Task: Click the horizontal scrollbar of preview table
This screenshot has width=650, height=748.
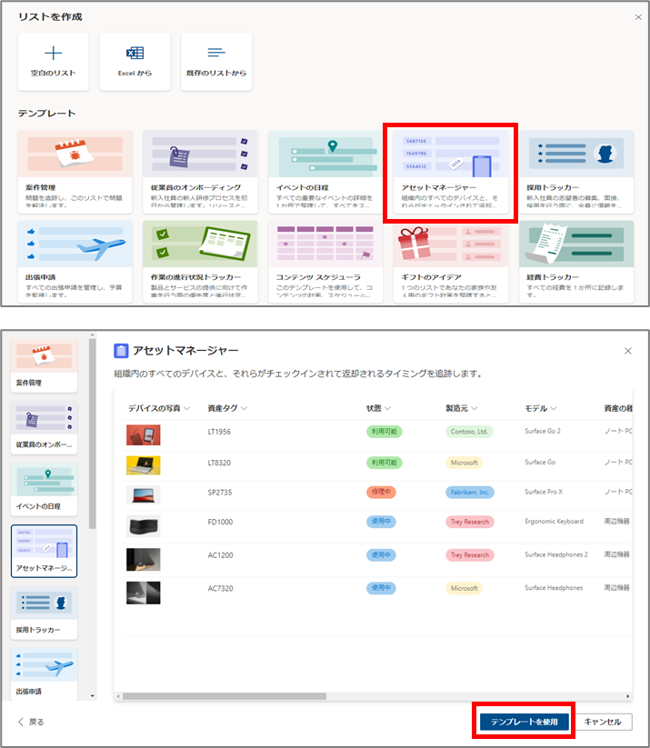Action: click(225, 696)
